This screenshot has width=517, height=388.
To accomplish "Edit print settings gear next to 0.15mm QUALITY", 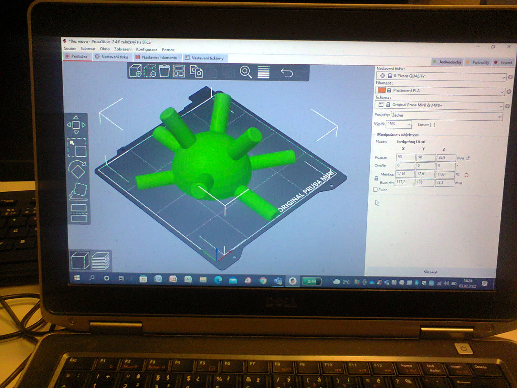I will (x=510, y=77).
